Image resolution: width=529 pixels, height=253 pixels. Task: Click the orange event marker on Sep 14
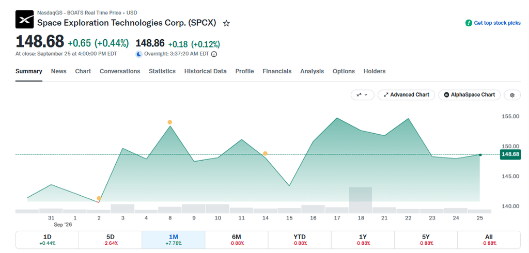265,153
